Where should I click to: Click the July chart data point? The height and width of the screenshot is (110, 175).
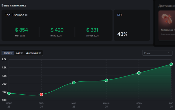pos(139,73)
